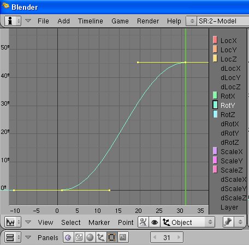Select the RotY channel label

pyautogui.click(x=228, y=105)
